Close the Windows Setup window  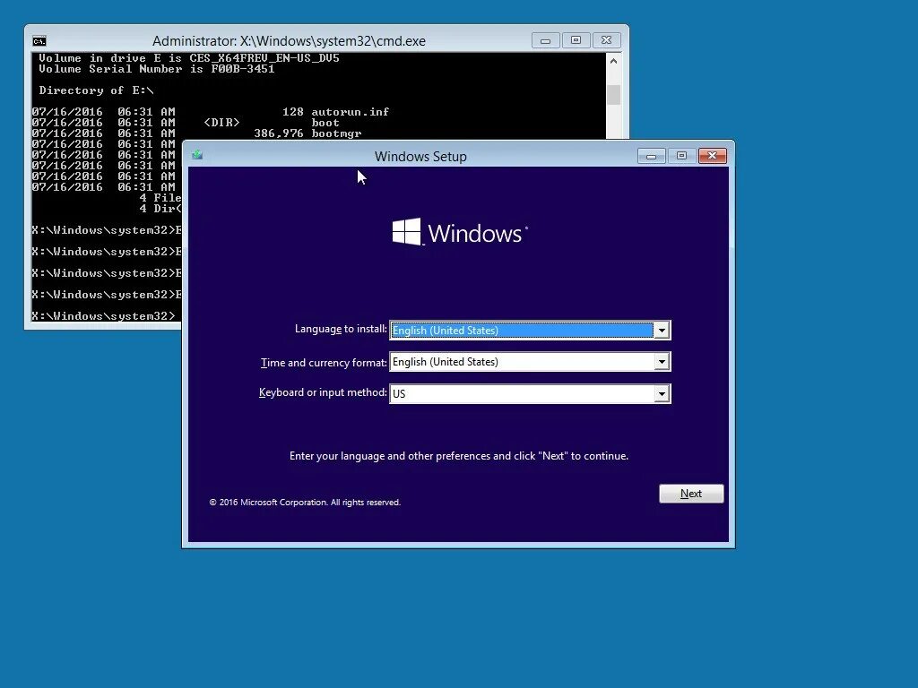point(712,156)
